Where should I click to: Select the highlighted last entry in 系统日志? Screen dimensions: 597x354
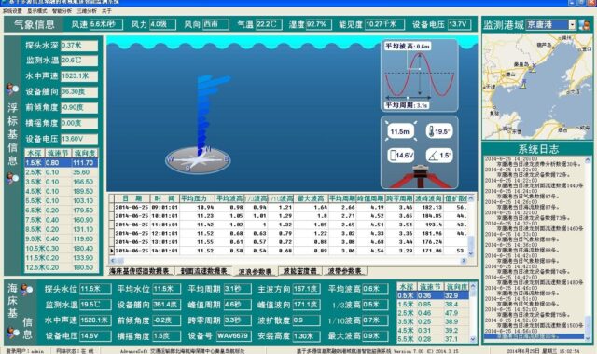[534, 336]
